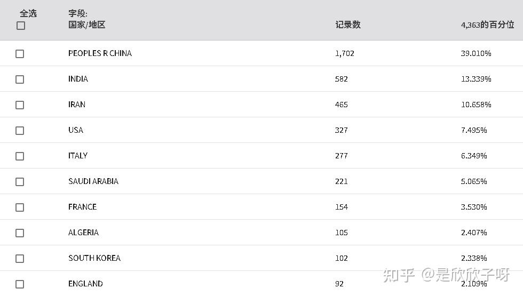Check the PEOPLES R CHINA row checkbox

(20, 54)
